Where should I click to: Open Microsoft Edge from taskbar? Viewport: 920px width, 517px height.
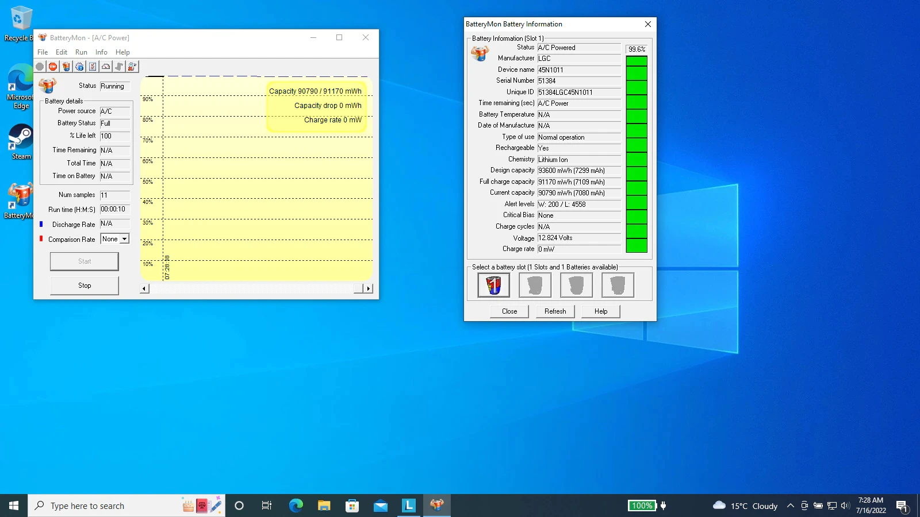click(x=296, y=506)
